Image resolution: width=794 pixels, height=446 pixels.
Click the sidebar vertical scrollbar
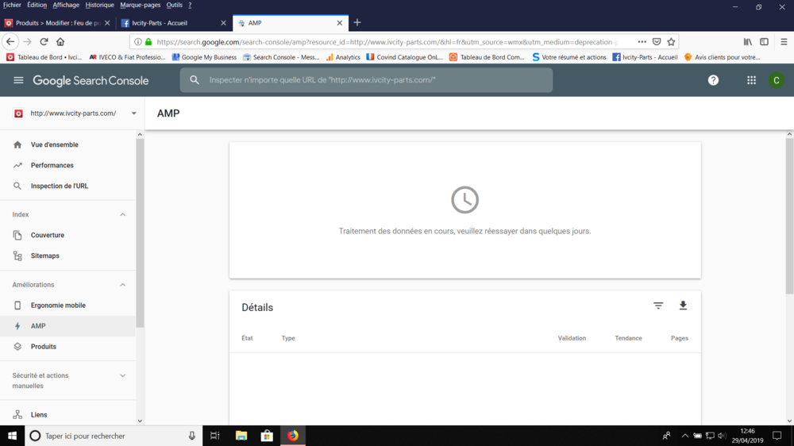pos(140,233)
